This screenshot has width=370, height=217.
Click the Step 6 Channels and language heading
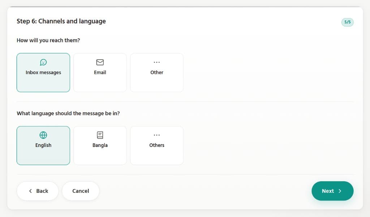[x=61, y=21]
